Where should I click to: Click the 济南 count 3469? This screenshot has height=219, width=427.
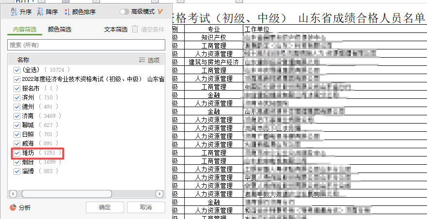(49, 116)
